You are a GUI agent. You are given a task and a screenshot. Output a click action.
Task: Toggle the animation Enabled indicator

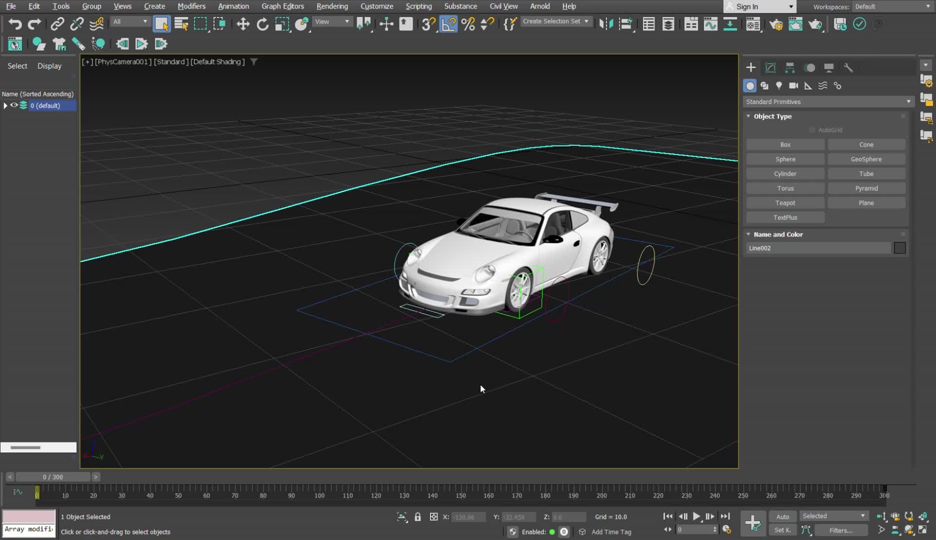[x=553, y=532]
